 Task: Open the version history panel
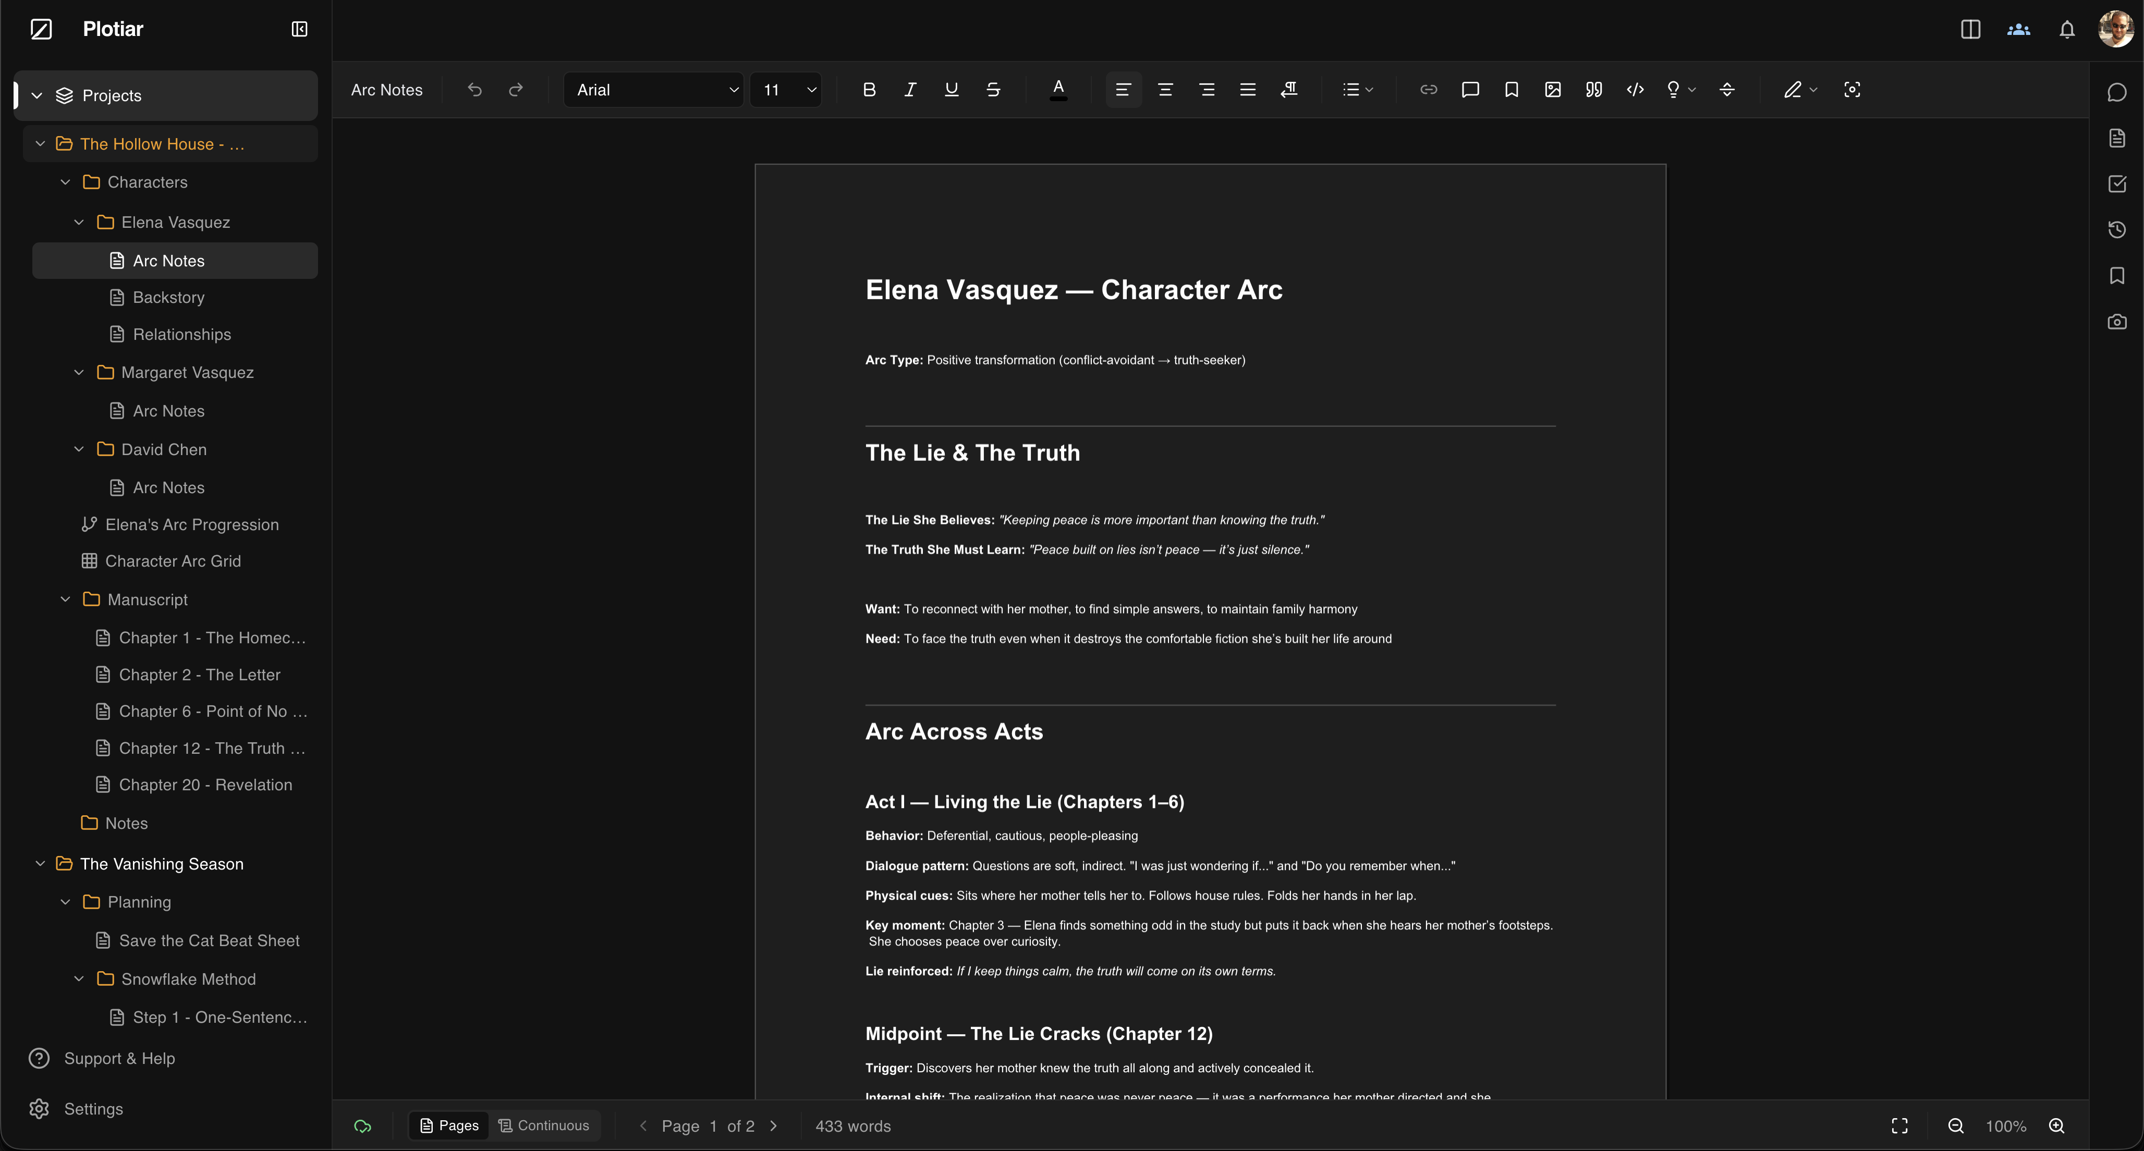pyautogui.click(x=2117, y=230)
